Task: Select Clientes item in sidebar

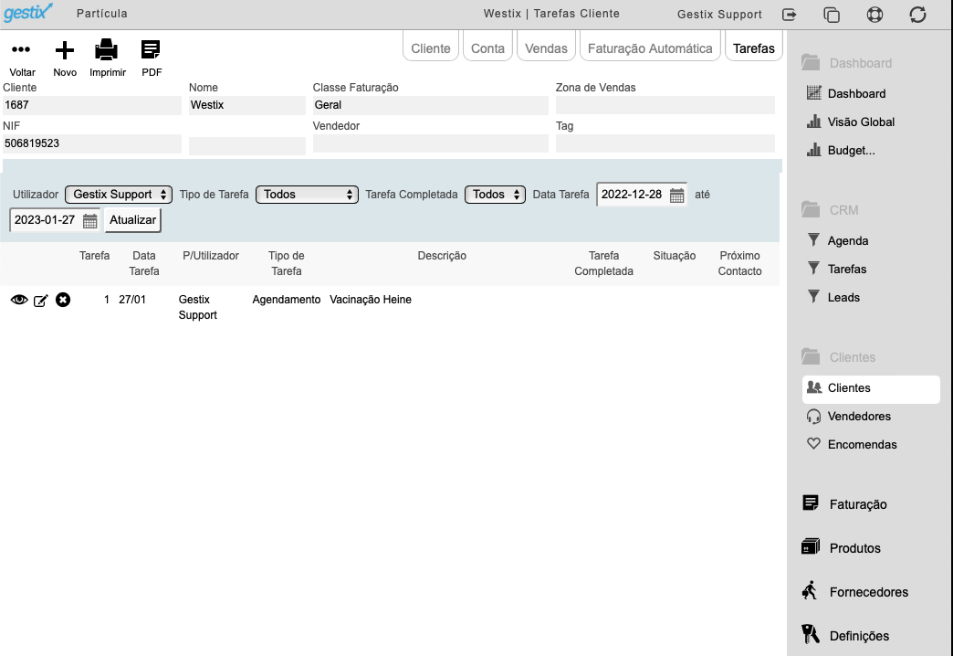Action: [871, 389]
